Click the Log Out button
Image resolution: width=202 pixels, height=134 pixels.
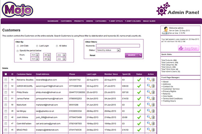(x=189, y=48)
